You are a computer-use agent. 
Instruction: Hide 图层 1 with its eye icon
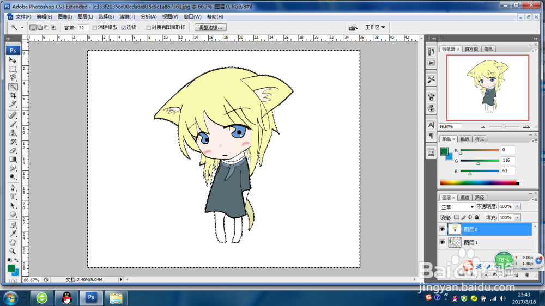(x=442, y=242)
